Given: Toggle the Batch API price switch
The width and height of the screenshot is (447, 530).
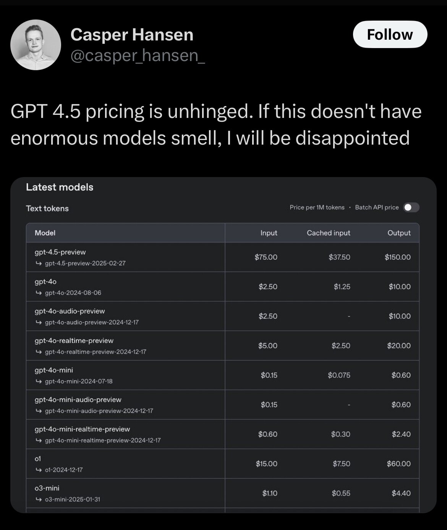Looking at the screenshot, I should [x=411, y=207].
